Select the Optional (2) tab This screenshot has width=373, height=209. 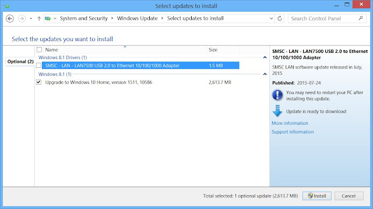(20, 62)
